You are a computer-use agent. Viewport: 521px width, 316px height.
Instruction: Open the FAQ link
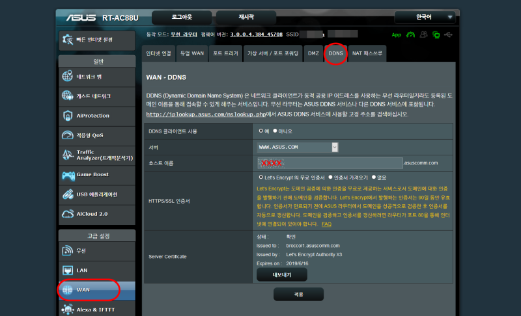click(x=326, y=224)
